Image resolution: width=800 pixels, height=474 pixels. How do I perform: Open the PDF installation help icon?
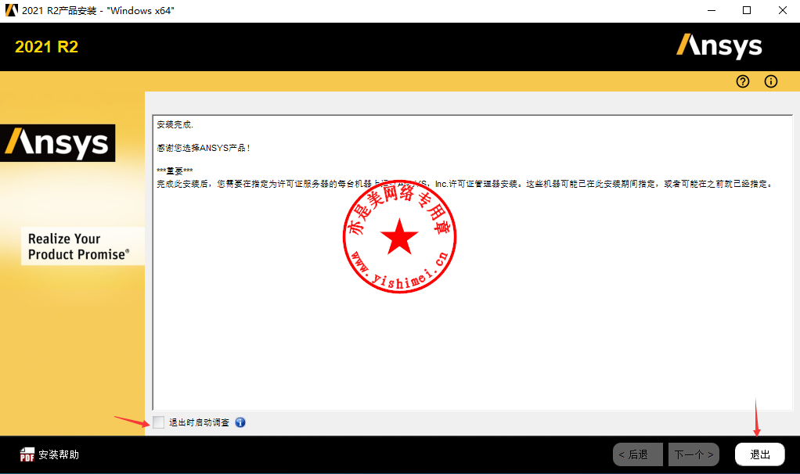(x=27, y=454)
